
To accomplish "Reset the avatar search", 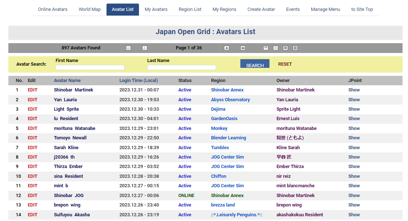I will (x=285, y=64).
